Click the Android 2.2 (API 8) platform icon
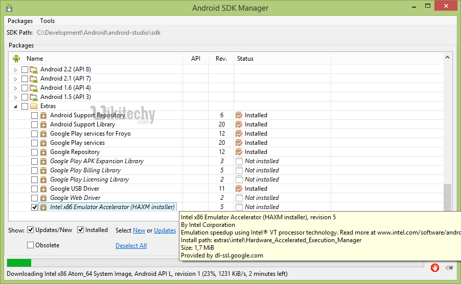Image resolution: width=461 pixels, height=284 pixels. click(x=34, y=69)
